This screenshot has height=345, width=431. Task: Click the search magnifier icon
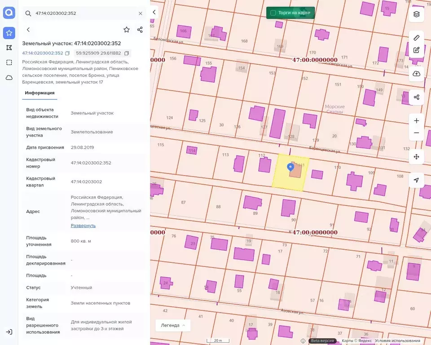28,13
